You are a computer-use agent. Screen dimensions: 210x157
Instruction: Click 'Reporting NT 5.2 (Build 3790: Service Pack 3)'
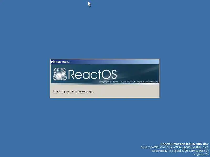[180, 151]
